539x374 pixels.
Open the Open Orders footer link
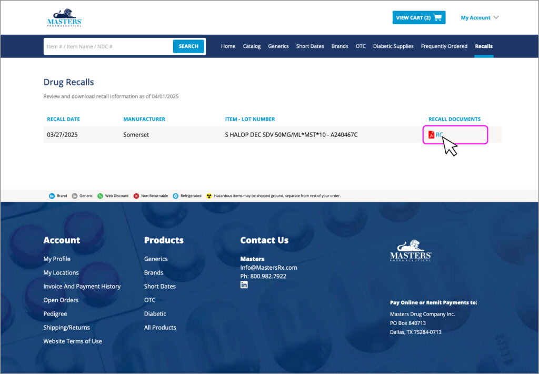[61, 300]
